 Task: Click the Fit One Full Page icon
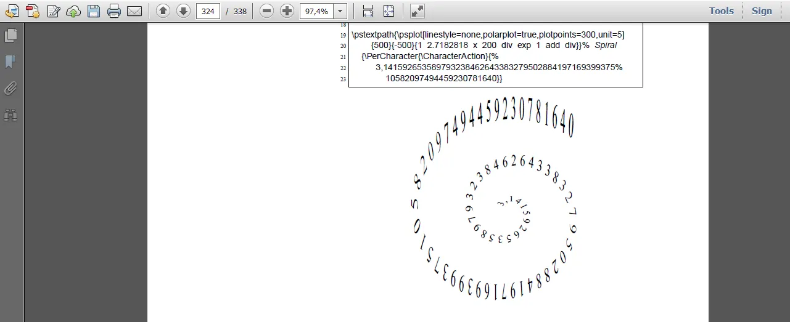point(389,10)
